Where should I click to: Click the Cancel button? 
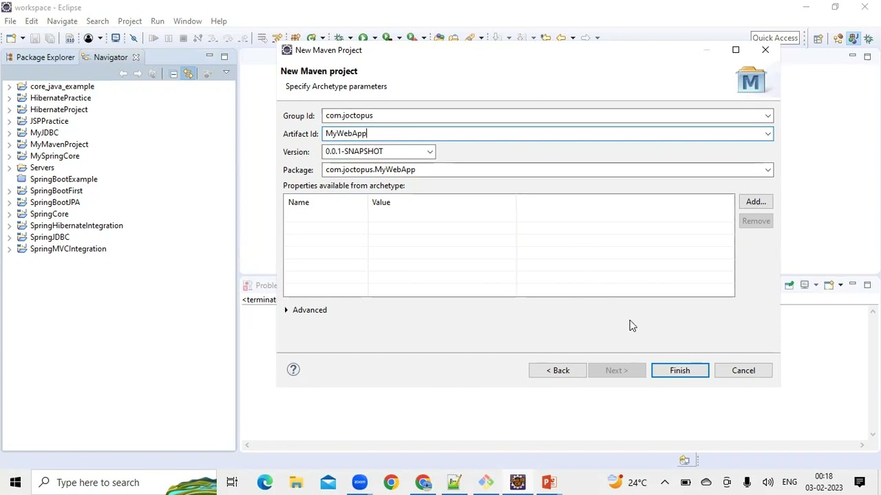pos(743,371)
